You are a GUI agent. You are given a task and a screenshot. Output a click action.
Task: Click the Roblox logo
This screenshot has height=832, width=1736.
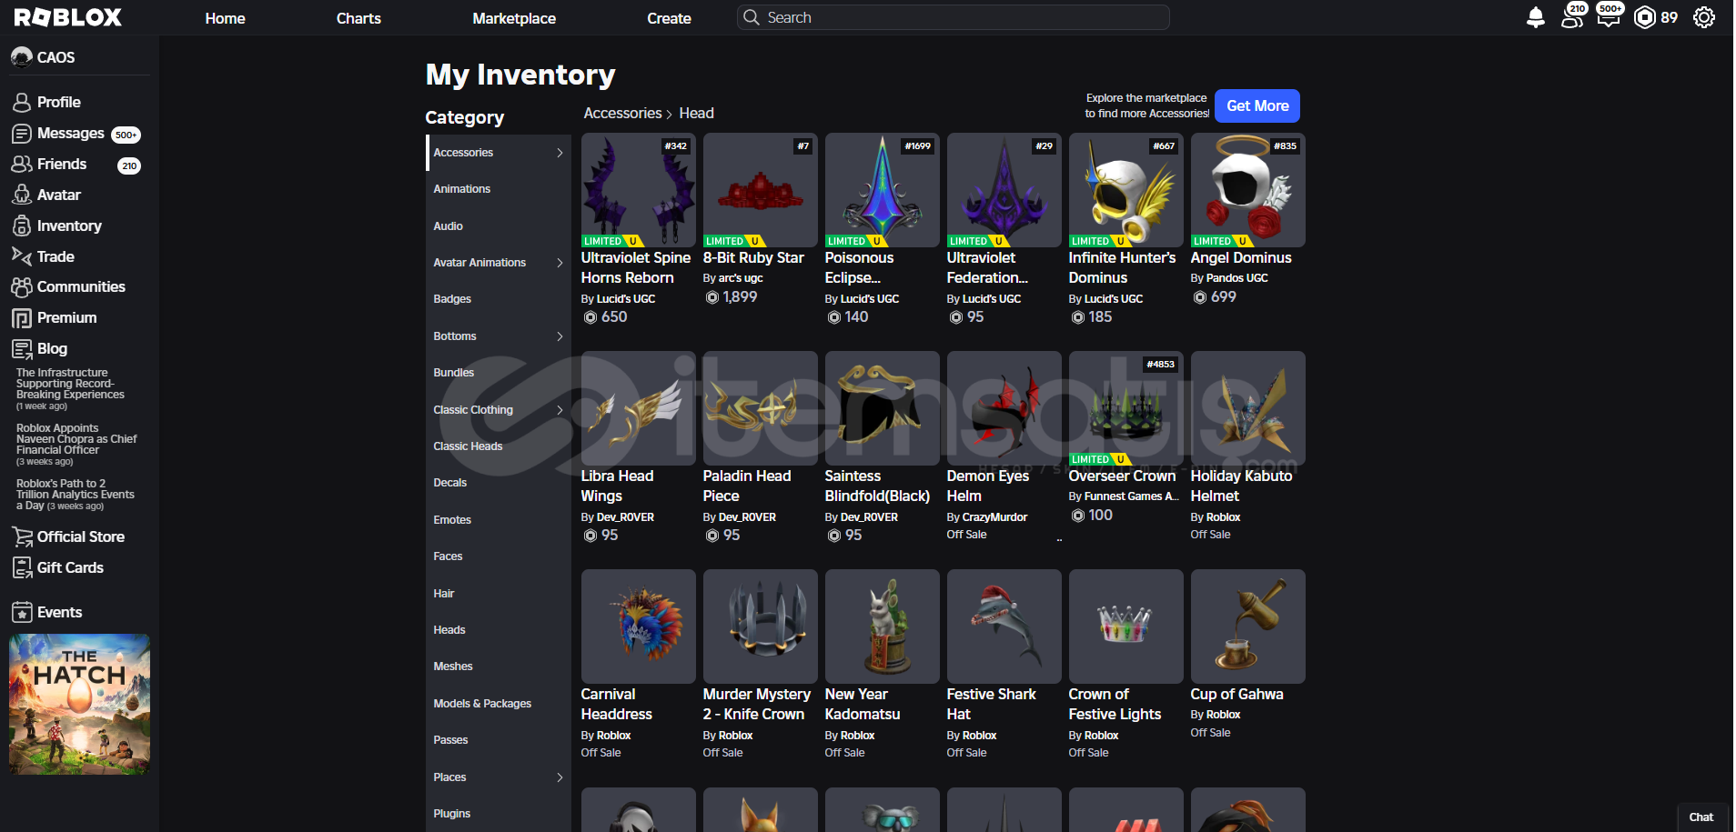click(x=68, y=17)
